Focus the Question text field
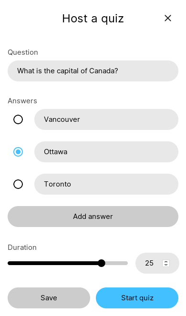The image size is (186, 316). tap(93, 71)
